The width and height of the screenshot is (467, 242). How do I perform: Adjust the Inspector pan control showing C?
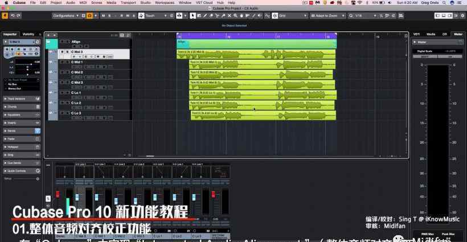(27, 68)
